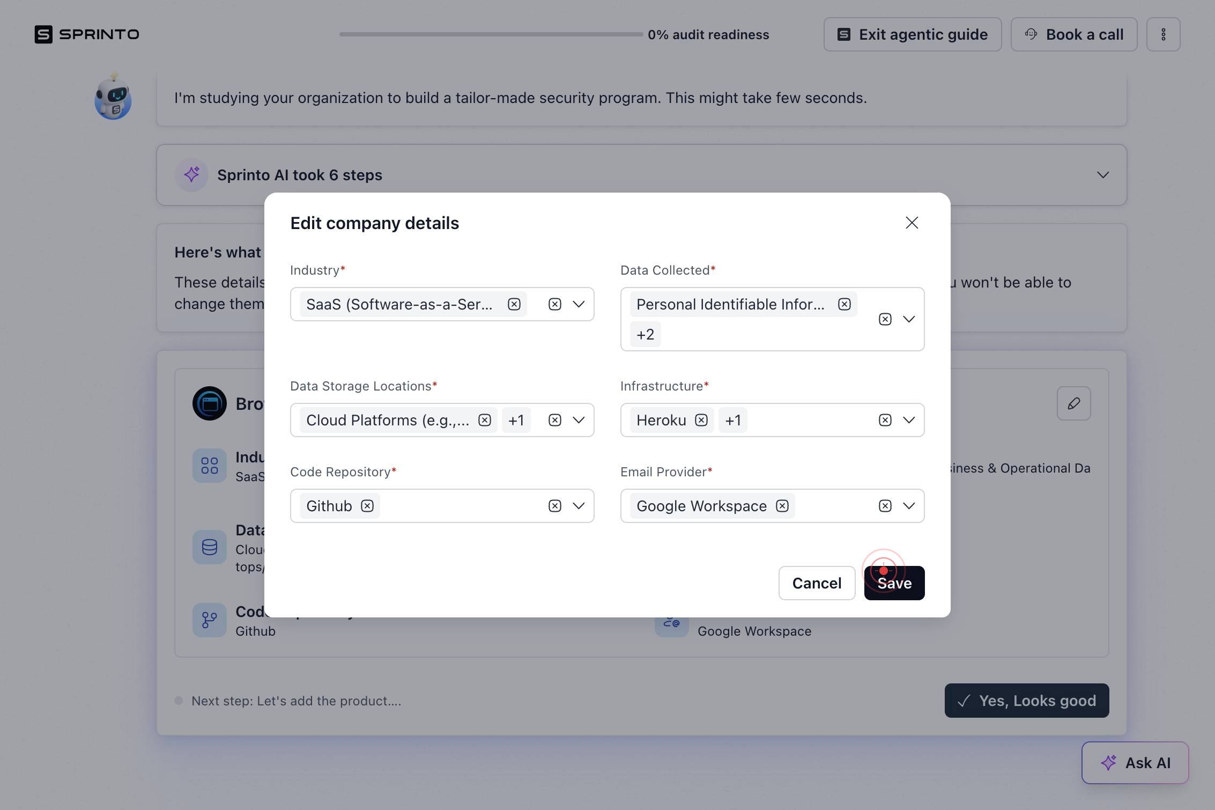Image resolution: width=1215 pixels, height=810 pixels.
Task: Open the Email Provider dropdown
Action: 908,506
